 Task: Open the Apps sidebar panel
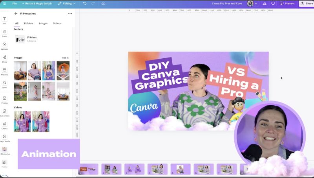(4, 84)
